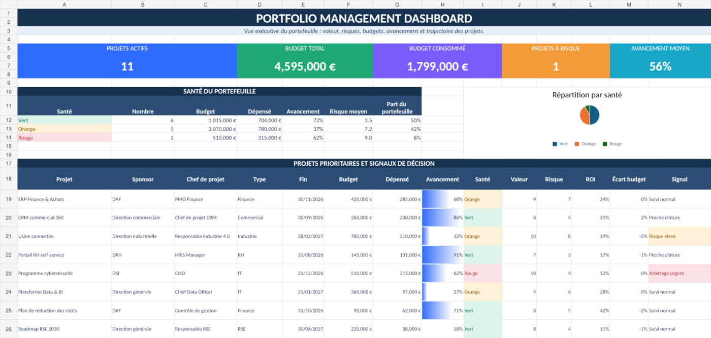Image resolution: width=711 pixels, height=338 pixels.
Task: Click the Responsable industrie 4.0 cell
Action: click(206, 236)
